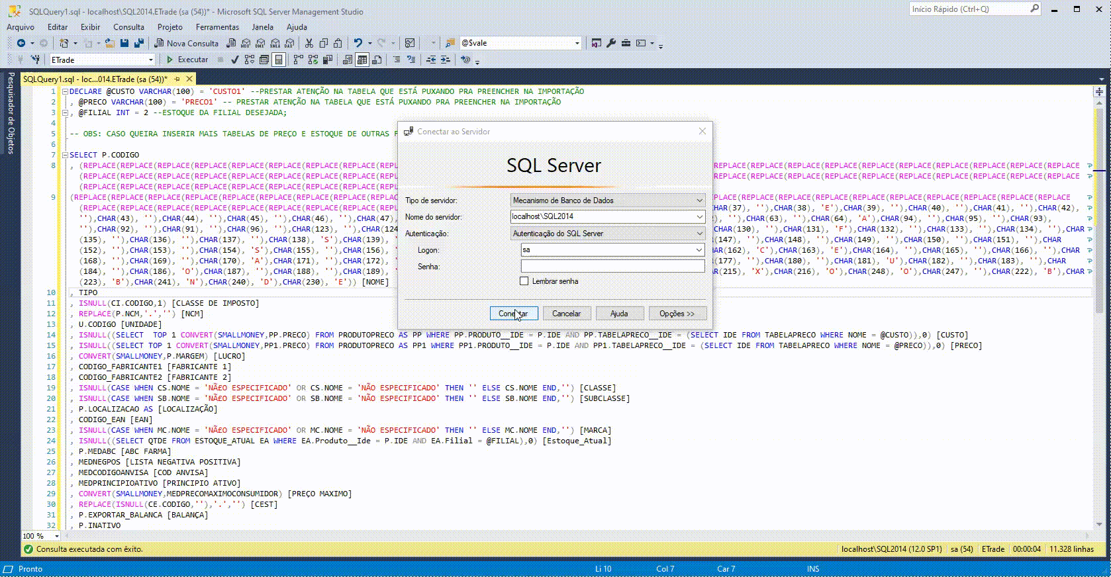Viewport: 1111px width, 577px height.
Task: Click the Cancelar button in the dialog
Action: (x=567, y=314)
